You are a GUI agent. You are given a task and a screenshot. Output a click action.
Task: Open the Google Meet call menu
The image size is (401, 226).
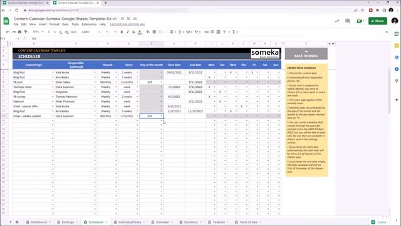coord(360,21)
